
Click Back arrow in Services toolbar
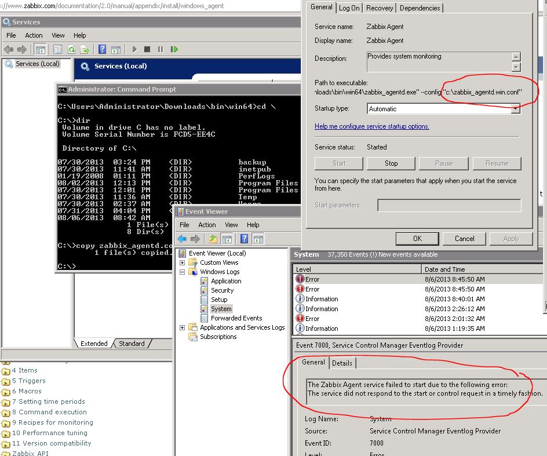click(x=9, y=50)
